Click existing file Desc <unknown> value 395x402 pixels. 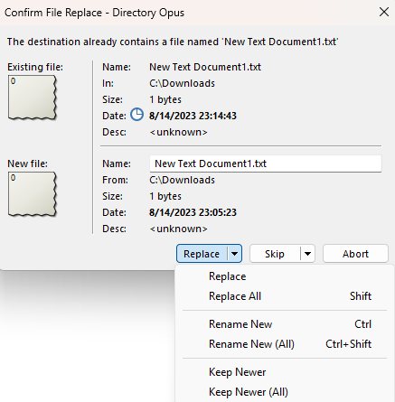tap(178, 132)
